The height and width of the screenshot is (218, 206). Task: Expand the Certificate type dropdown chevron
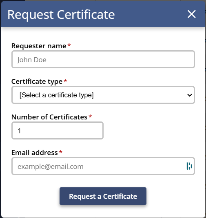pos(190,95)
